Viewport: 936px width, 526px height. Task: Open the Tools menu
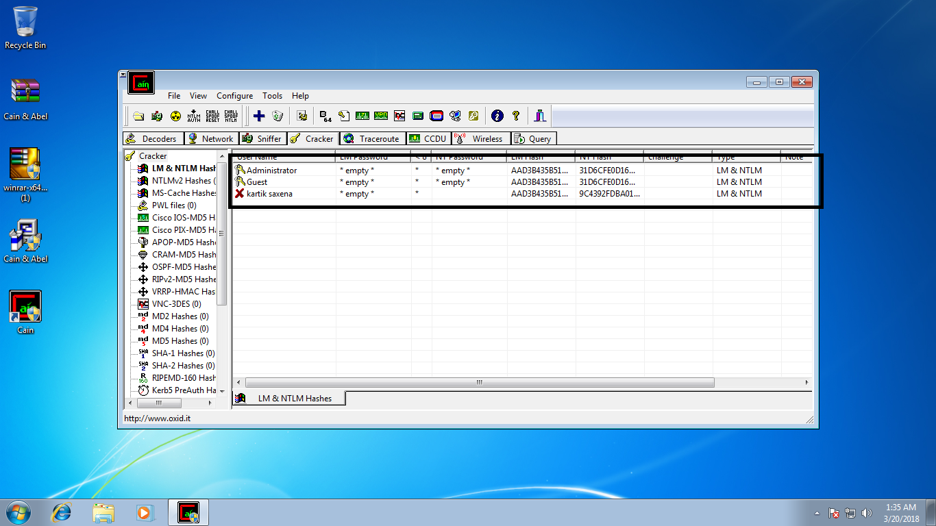click(x=272, y=96)
